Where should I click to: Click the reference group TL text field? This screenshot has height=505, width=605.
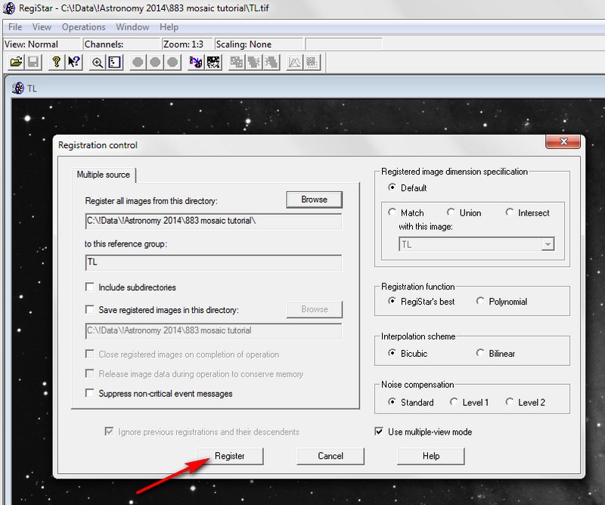coord(213,262)
